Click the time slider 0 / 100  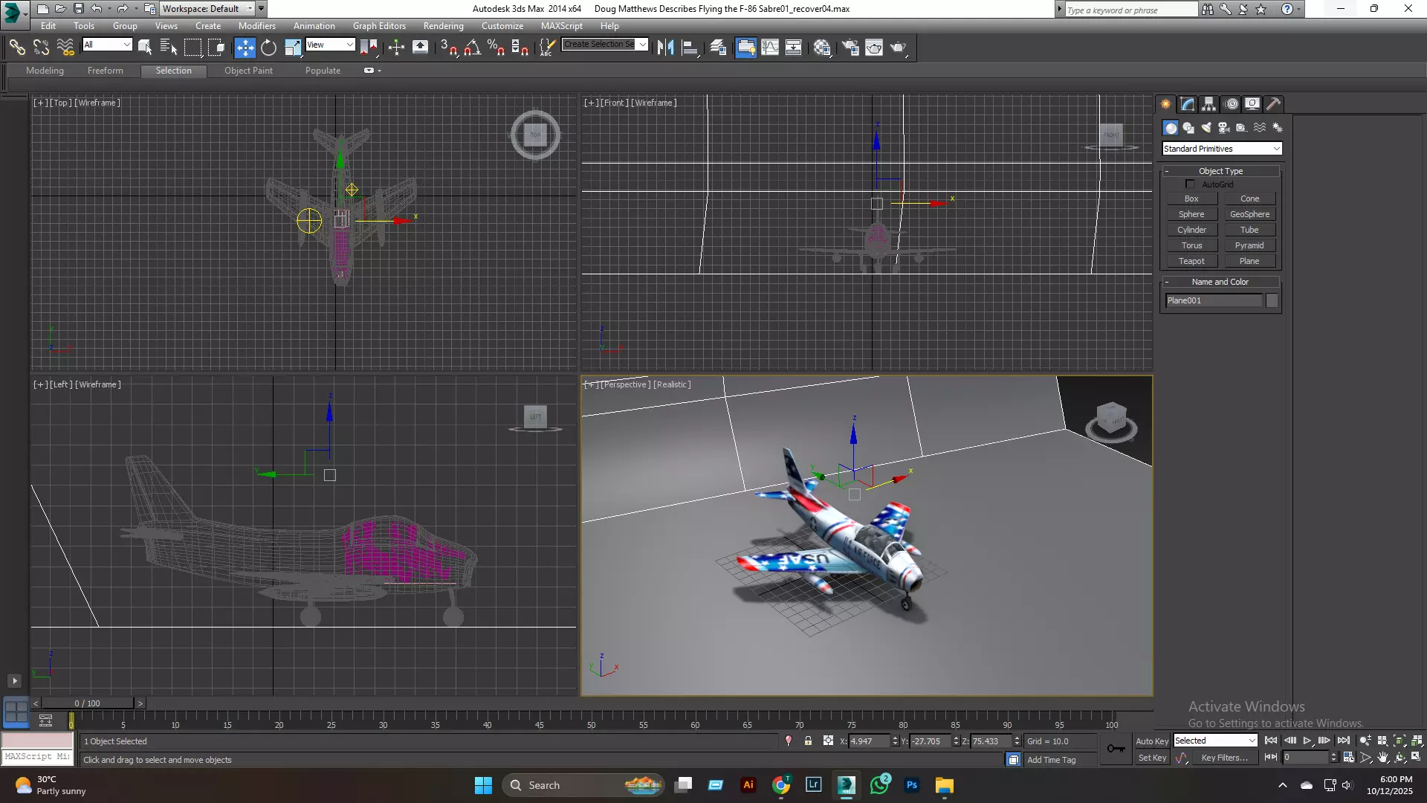[x=88, y=703]
